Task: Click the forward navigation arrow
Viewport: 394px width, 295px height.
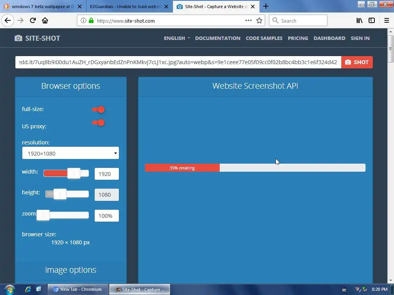Action: (x=20, y=21)
